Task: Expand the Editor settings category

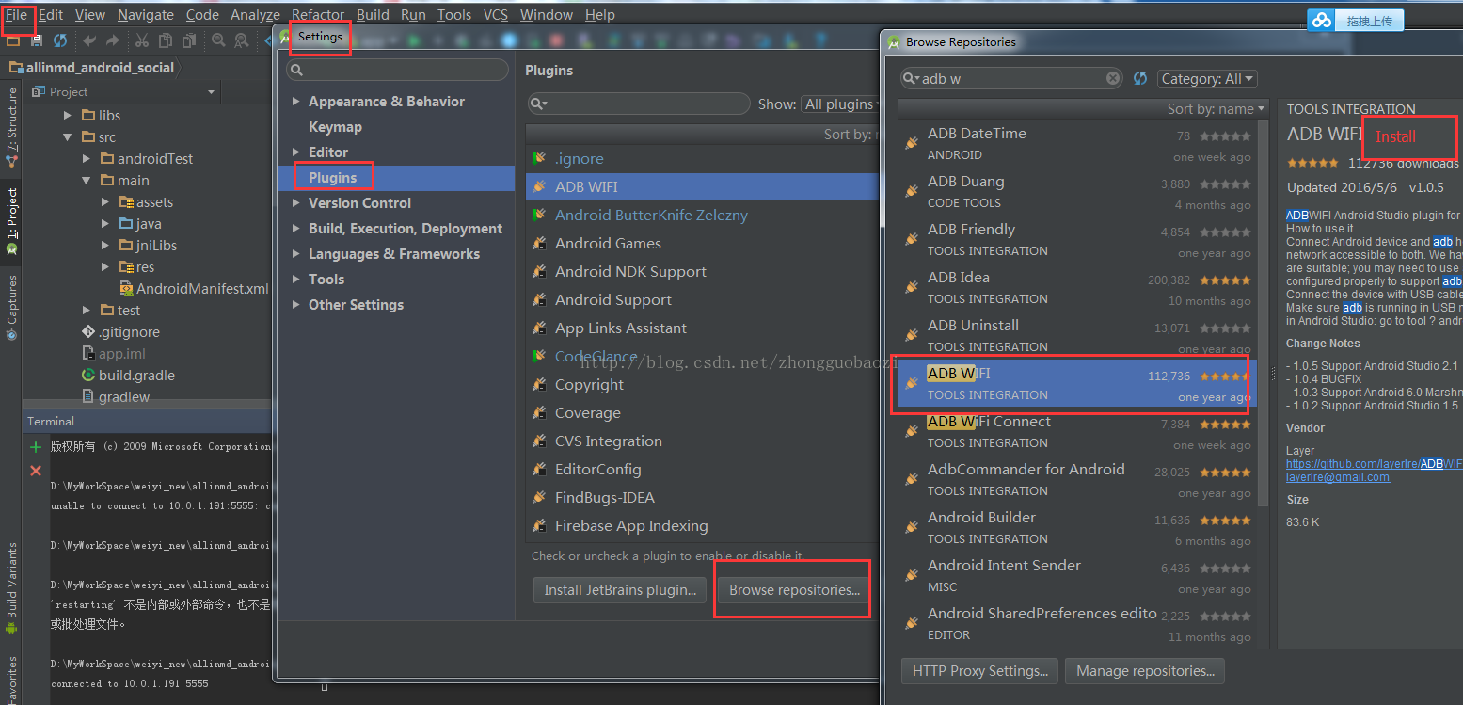Action: click(x=296, y=152)
